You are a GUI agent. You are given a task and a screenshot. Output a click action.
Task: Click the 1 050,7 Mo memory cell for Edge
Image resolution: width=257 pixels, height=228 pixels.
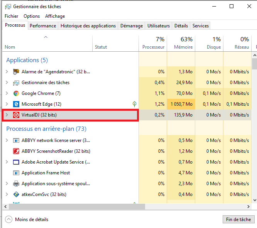[181, 104]
